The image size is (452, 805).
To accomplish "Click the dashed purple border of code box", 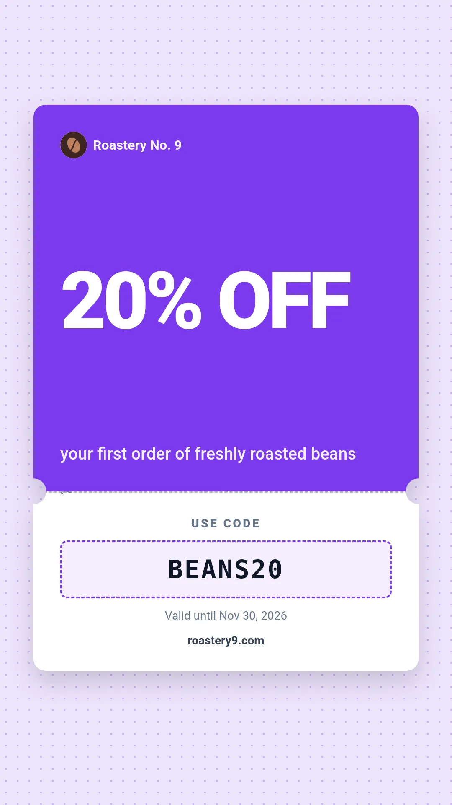I will (226, 541).
